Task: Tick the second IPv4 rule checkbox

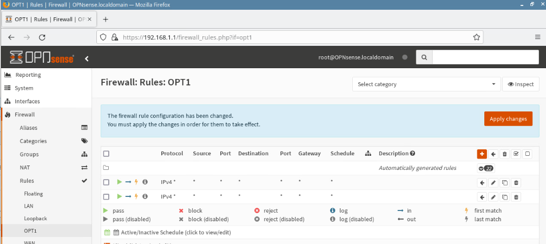Action: [106, 196]
